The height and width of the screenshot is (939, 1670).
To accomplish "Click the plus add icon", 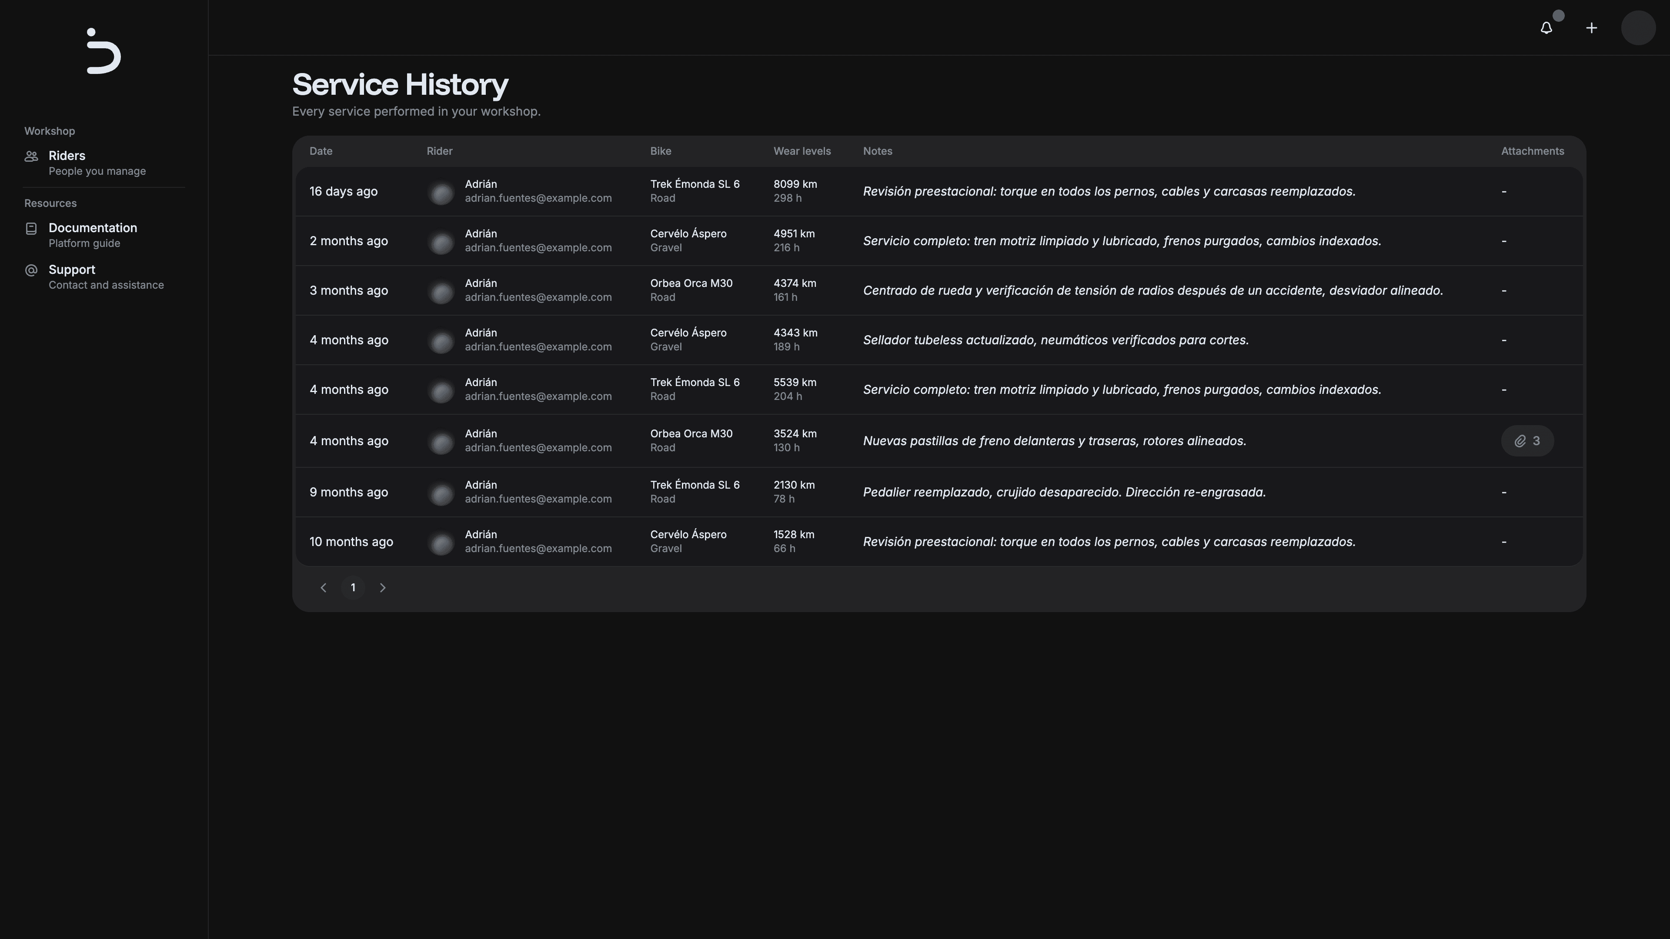I will click(1592, 28).
